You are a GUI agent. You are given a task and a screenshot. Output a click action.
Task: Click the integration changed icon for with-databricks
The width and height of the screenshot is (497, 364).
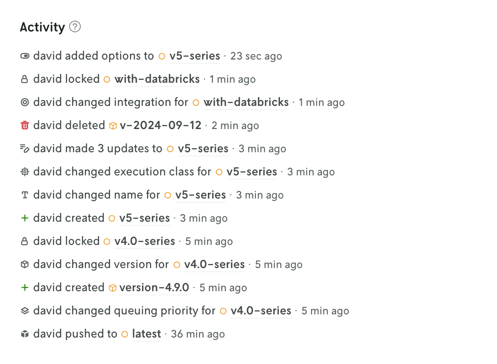click(x=24, y=102)
